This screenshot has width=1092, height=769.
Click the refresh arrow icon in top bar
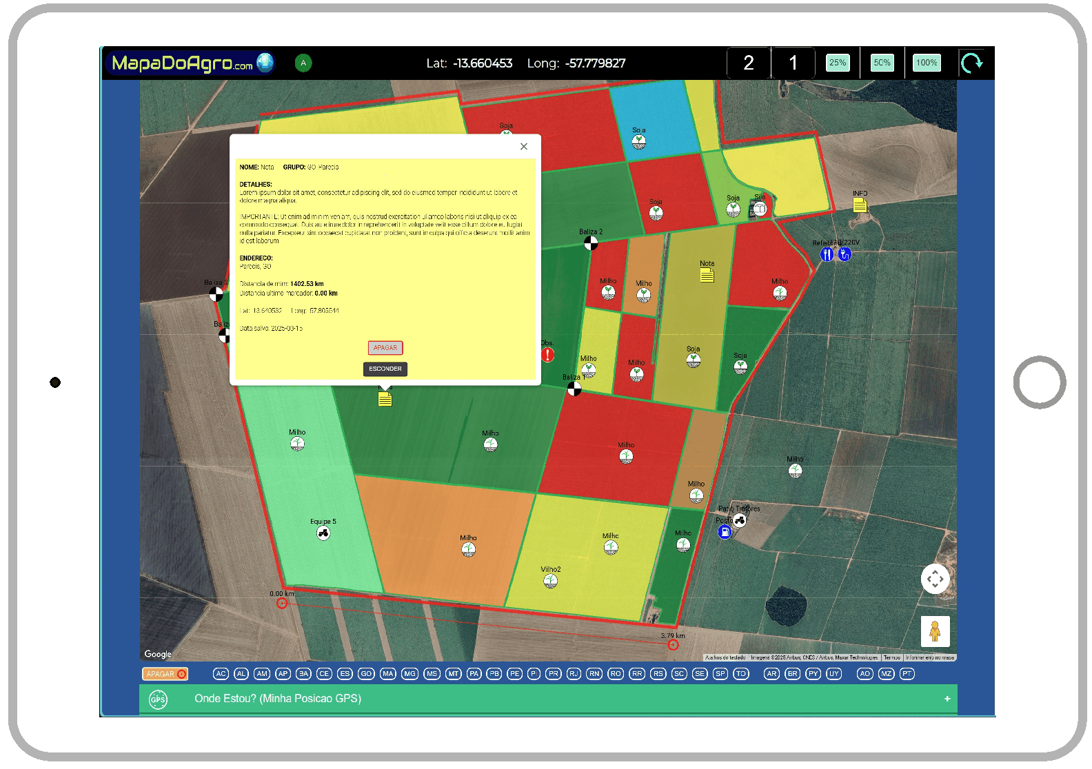[x=972, y=63]
